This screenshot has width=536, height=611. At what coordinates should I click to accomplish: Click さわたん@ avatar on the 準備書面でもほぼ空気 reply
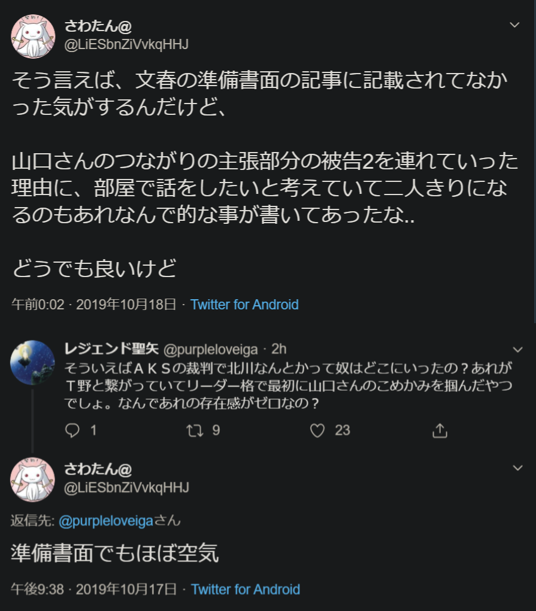coord(33,479)
